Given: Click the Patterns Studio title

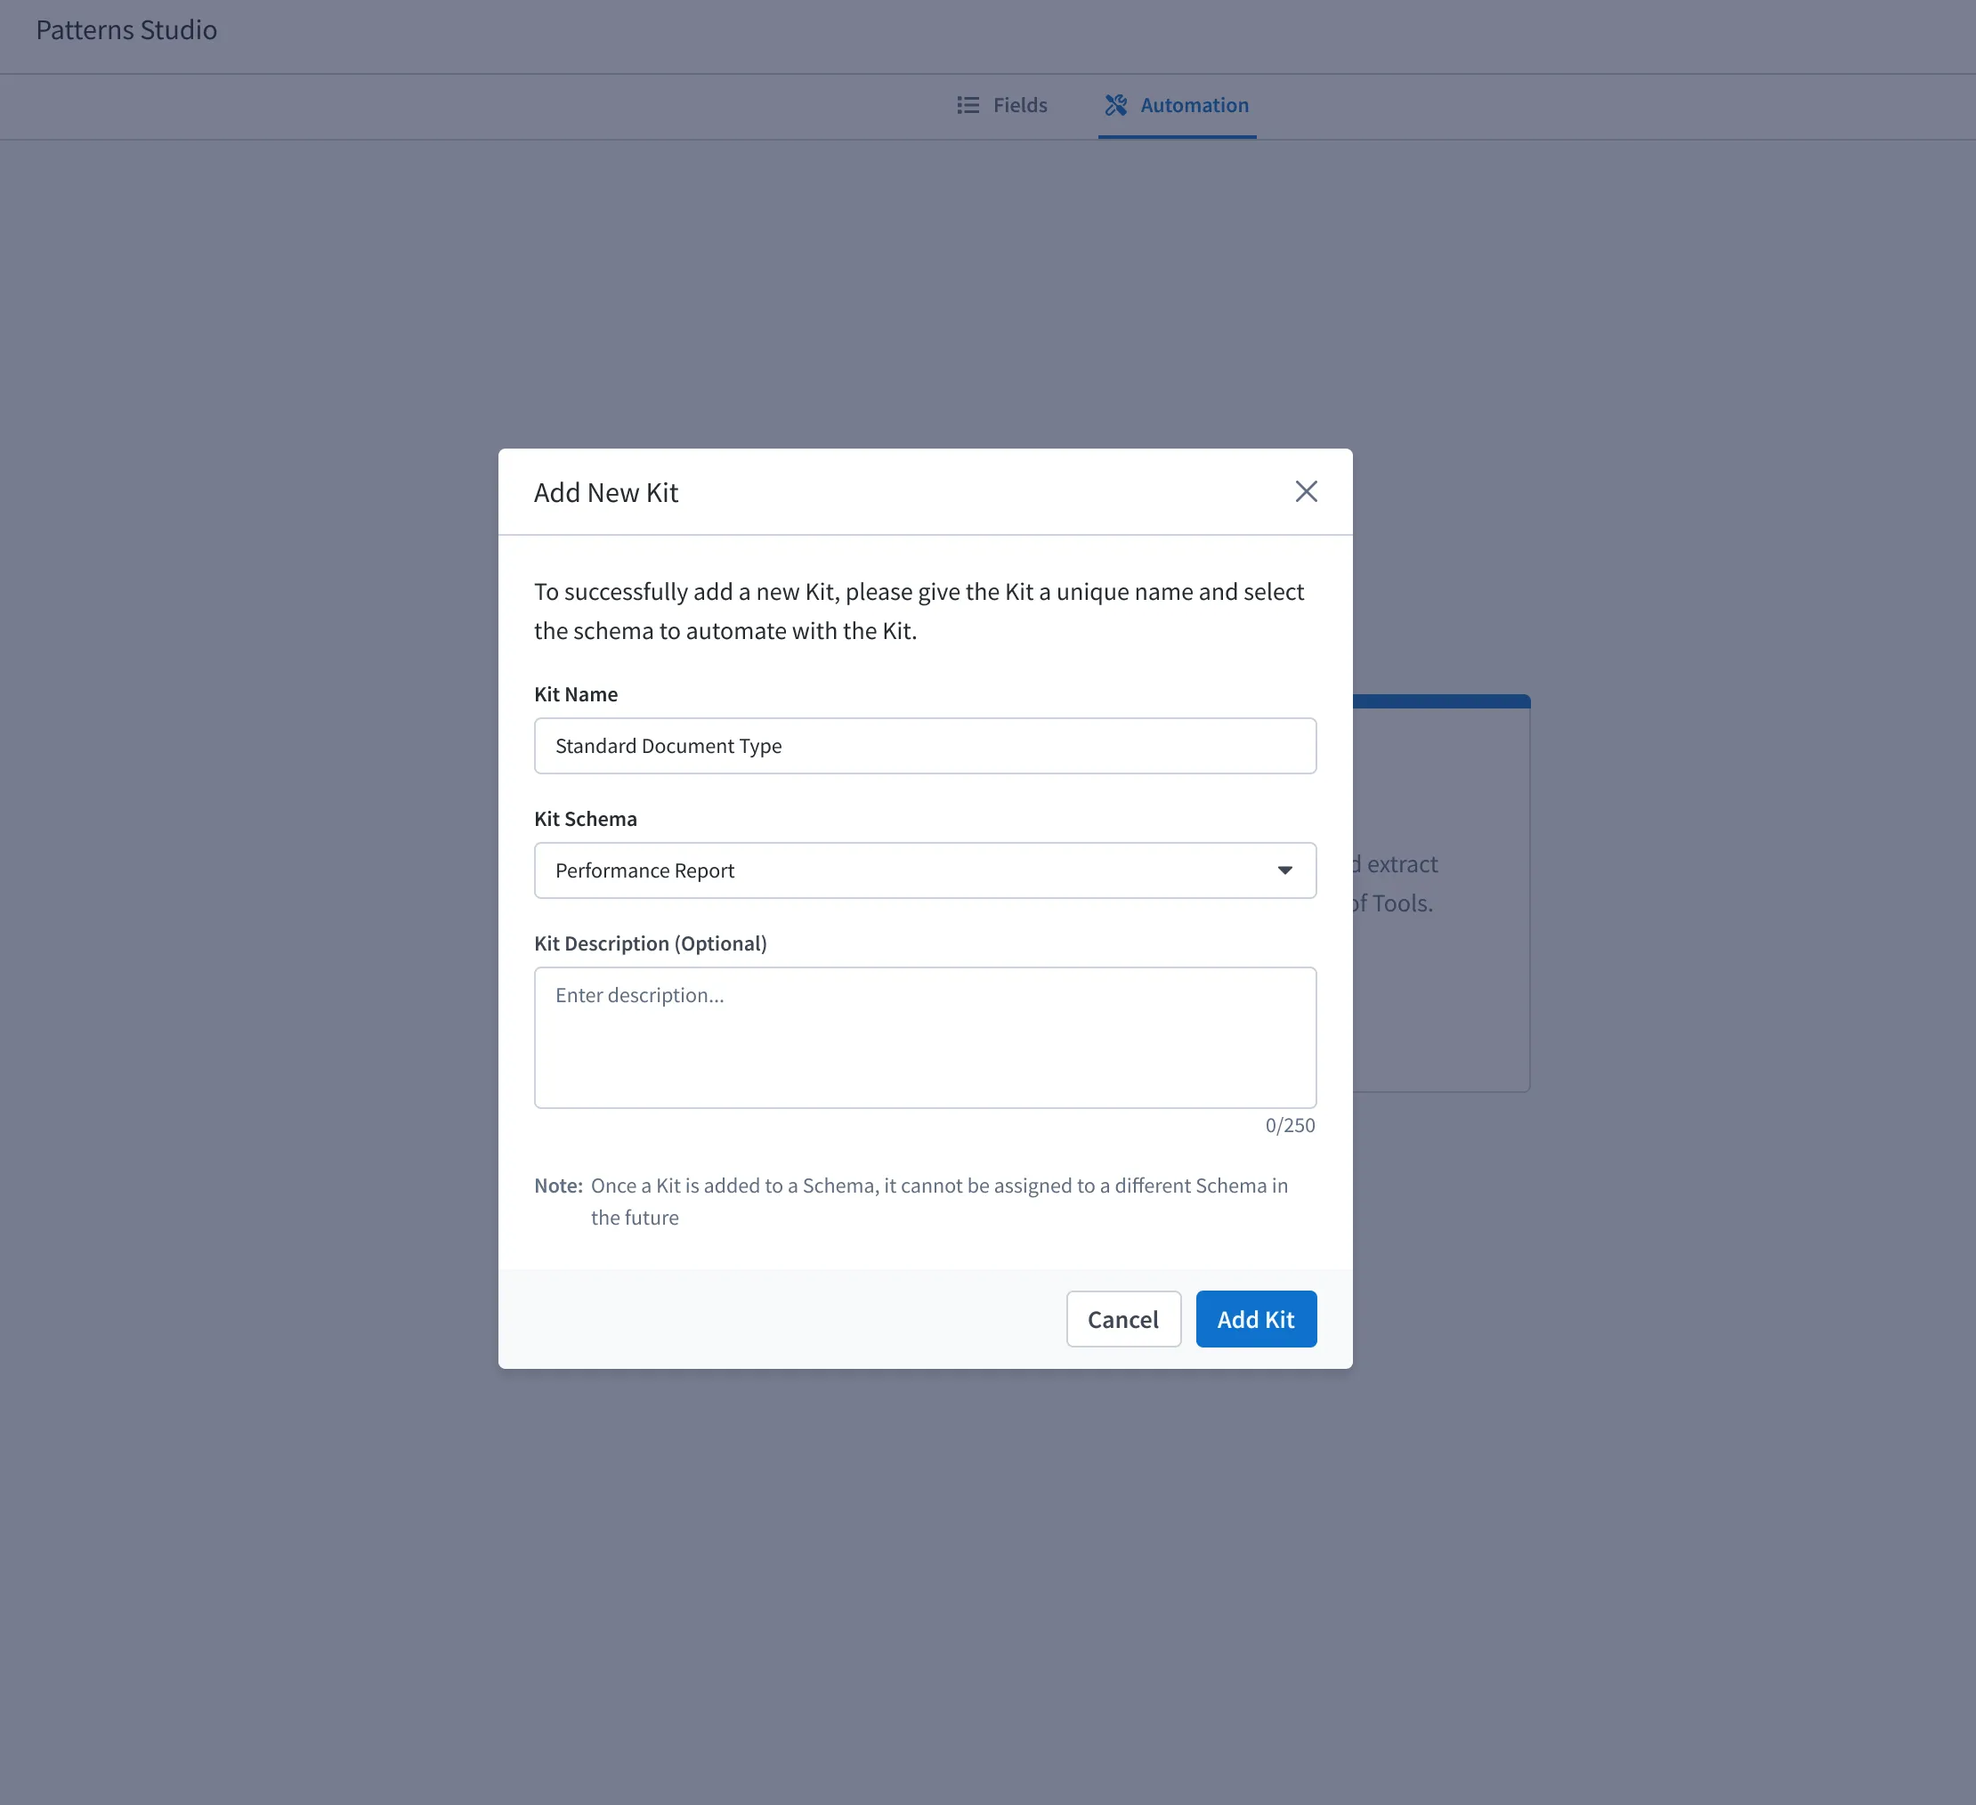Looking at the screenshot, I should pos(126,30).
